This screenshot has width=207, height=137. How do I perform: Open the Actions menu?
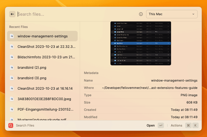tap(176, 125)
